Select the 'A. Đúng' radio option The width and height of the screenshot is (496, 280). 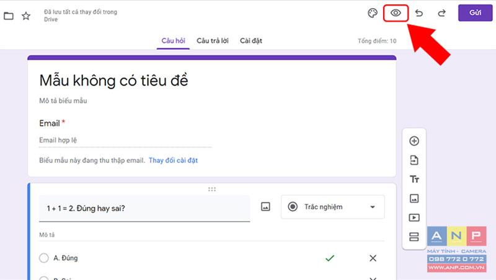click(x=44, y=258)
